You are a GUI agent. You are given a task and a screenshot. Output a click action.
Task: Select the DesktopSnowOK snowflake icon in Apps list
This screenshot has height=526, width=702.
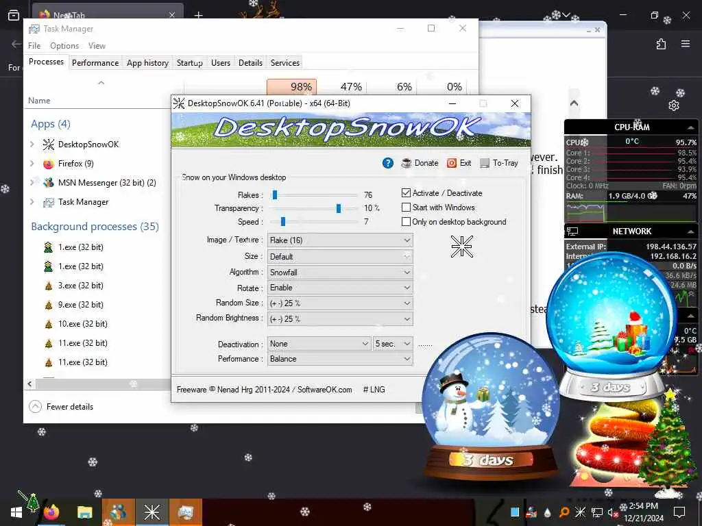49,144
